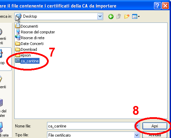Select the Download folder
Screen dimensions: 171x138
click(26, 49)
